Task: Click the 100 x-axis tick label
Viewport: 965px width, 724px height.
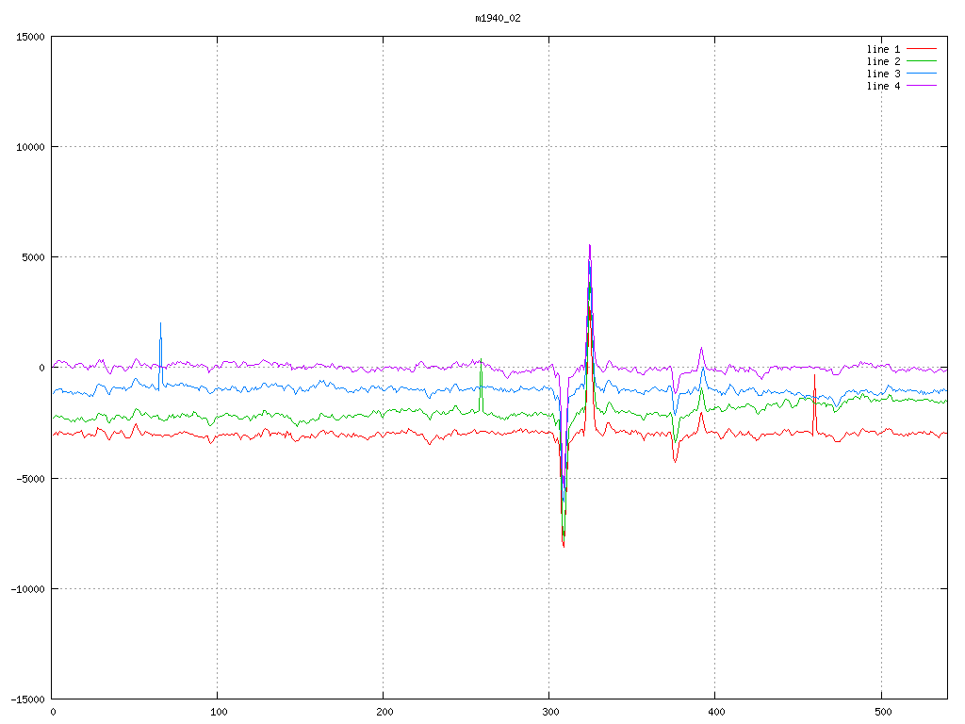Action: 218,712
